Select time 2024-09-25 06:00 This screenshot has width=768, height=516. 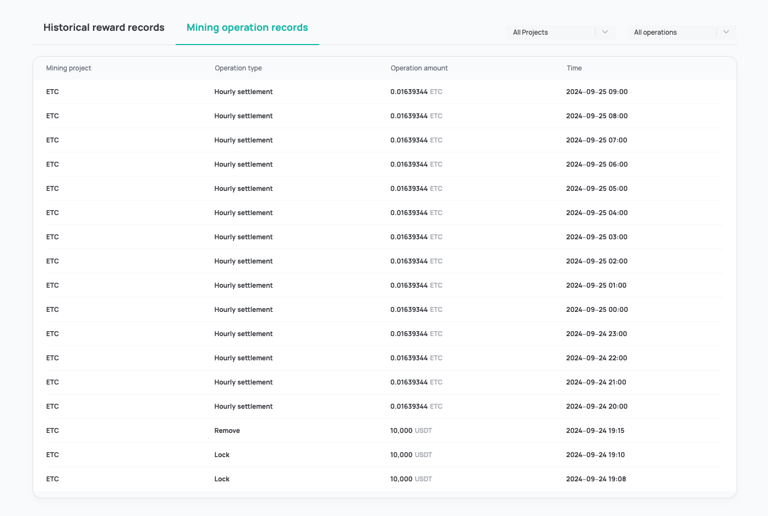pyautogui.click(x=597, y=164)
